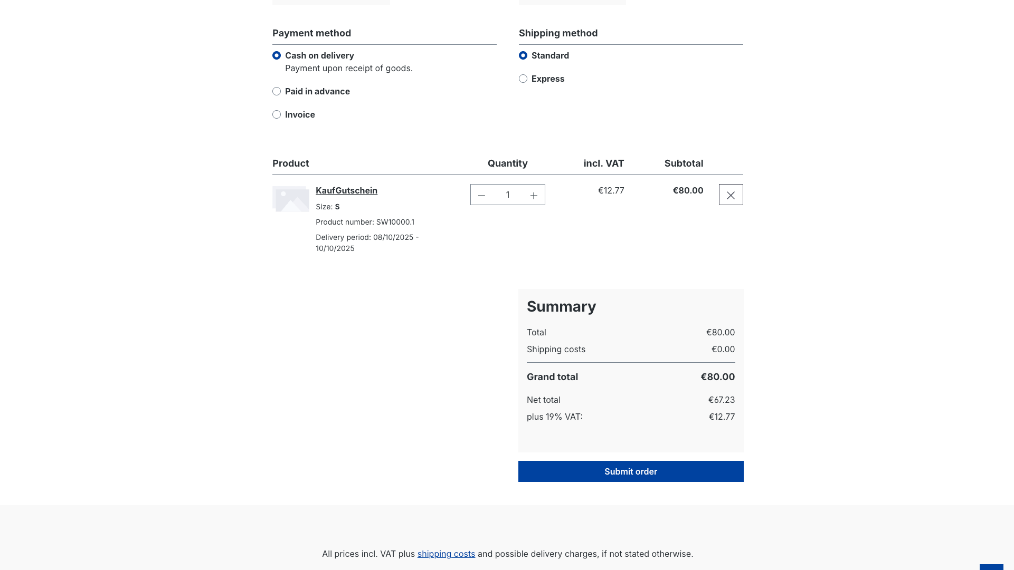The width and height of the screenshot is (1014, 570).
Task: Click the KaufGutschein product image placeholder
Action: click(291, 199)
